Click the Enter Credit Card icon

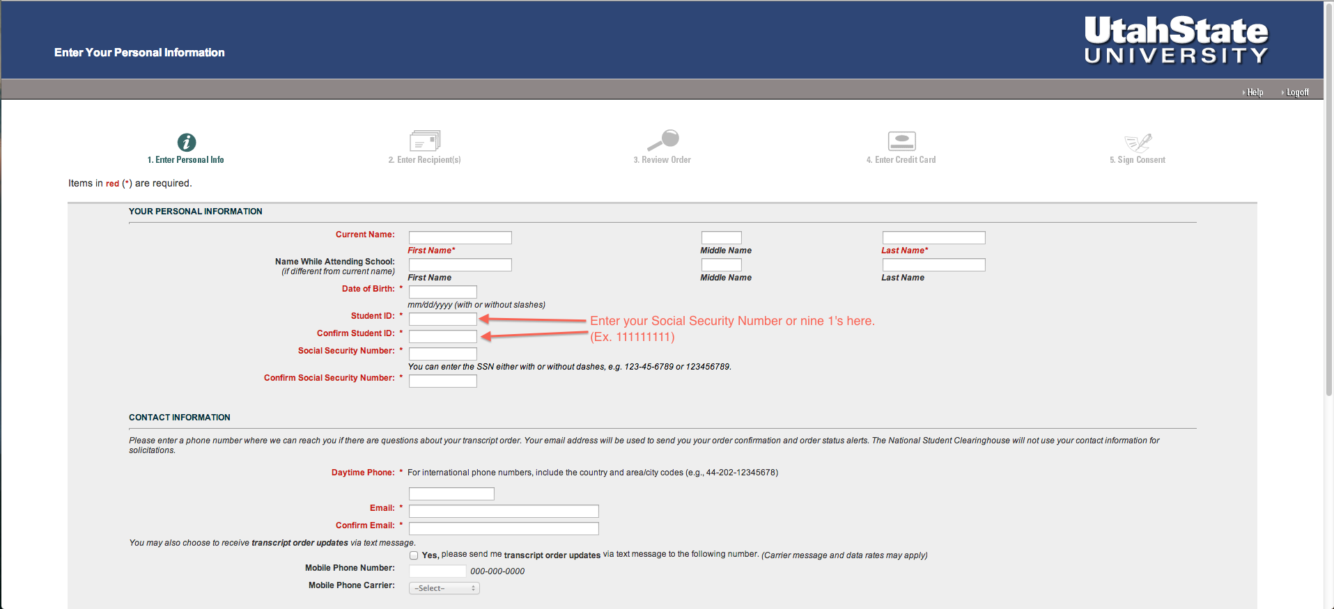click(901, 141)
